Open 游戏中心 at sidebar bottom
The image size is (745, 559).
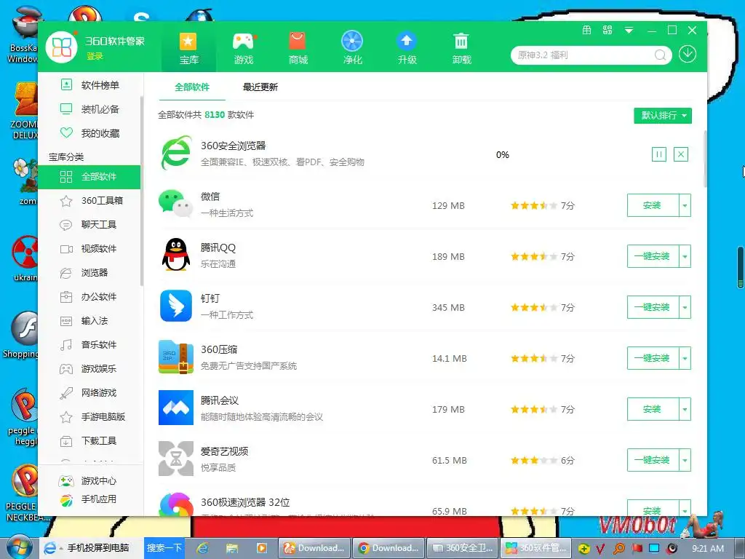point(88,481)
